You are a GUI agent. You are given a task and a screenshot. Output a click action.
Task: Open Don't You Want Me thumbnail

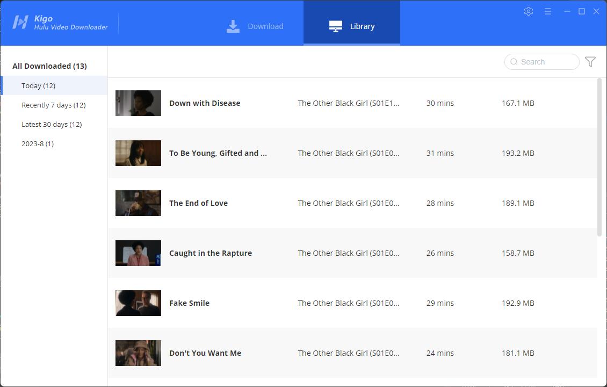(138, 353)
